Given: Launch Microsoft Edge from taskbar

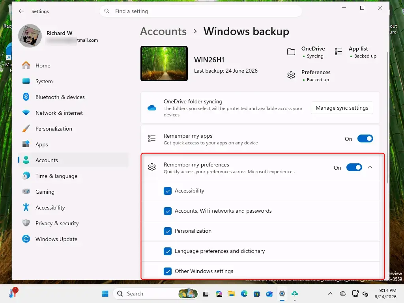Looking at the screenshot, I should [x=244, y=294].
